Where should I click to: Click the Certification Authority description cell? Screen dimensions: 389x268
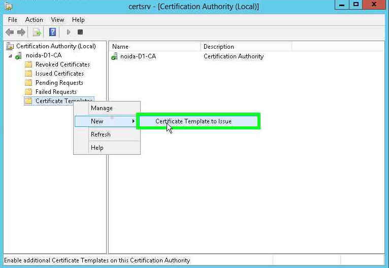tap(234, 56)
